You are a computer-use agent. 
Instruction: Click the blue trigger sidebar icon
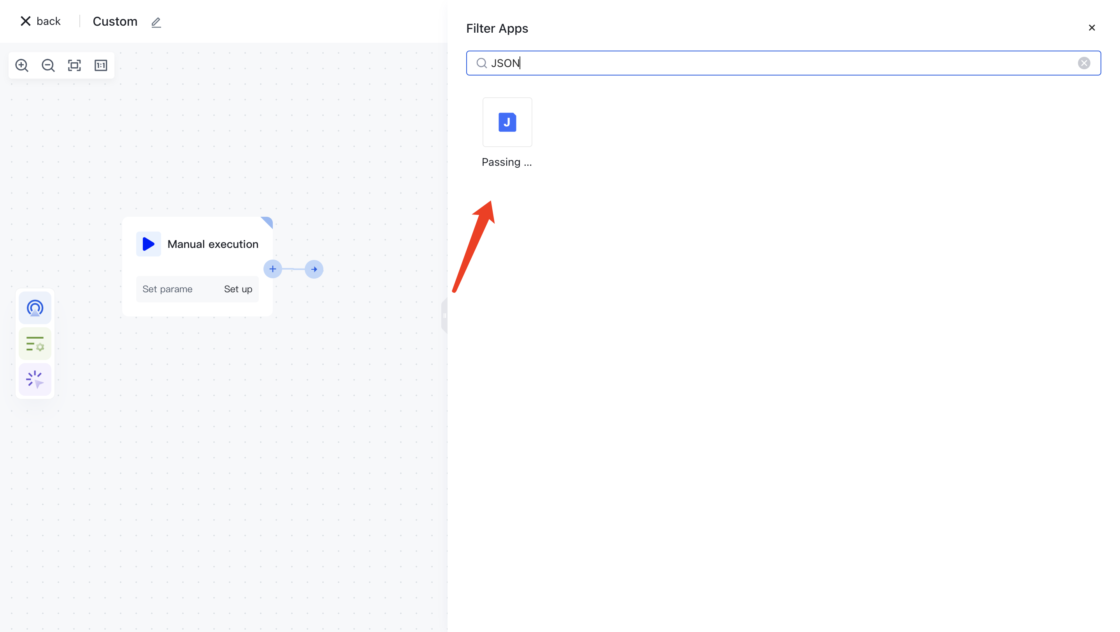pos(35,308)
